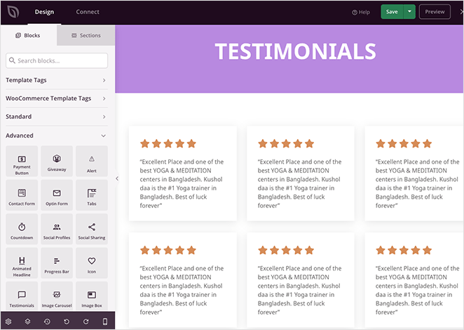Switch to the Sections tab
This screenshot has height=330, width=464.
click(86, 36)
